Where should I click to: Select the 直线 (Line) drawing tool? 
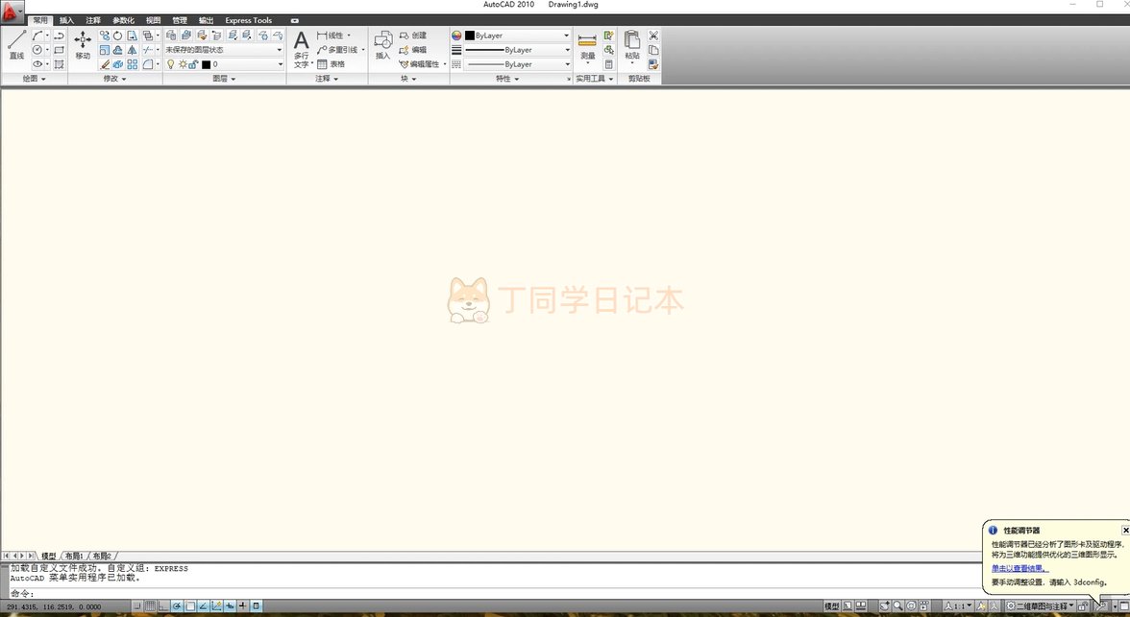click(16, 45)
